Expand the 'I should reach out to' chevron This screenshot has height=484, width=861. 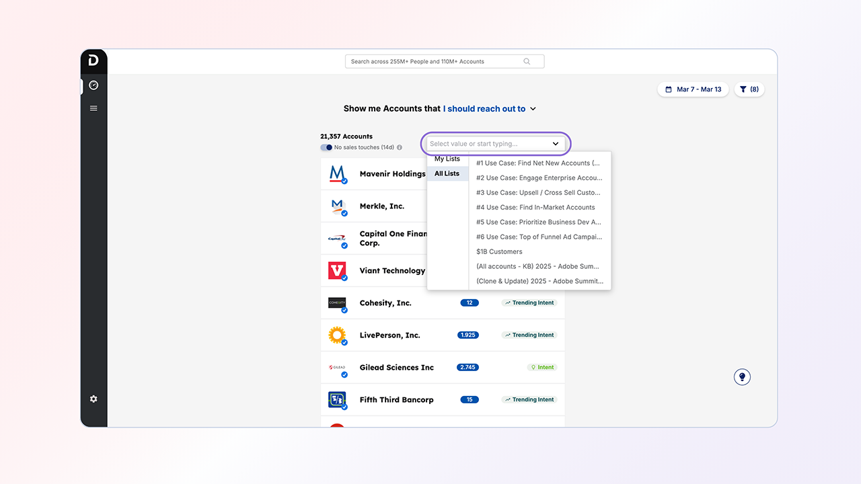coord(533,109)
